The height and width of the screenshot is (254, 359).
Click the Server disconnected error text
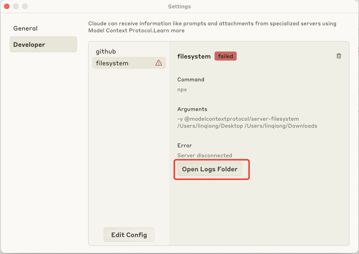pyautogui.click(x=205, y=155)
